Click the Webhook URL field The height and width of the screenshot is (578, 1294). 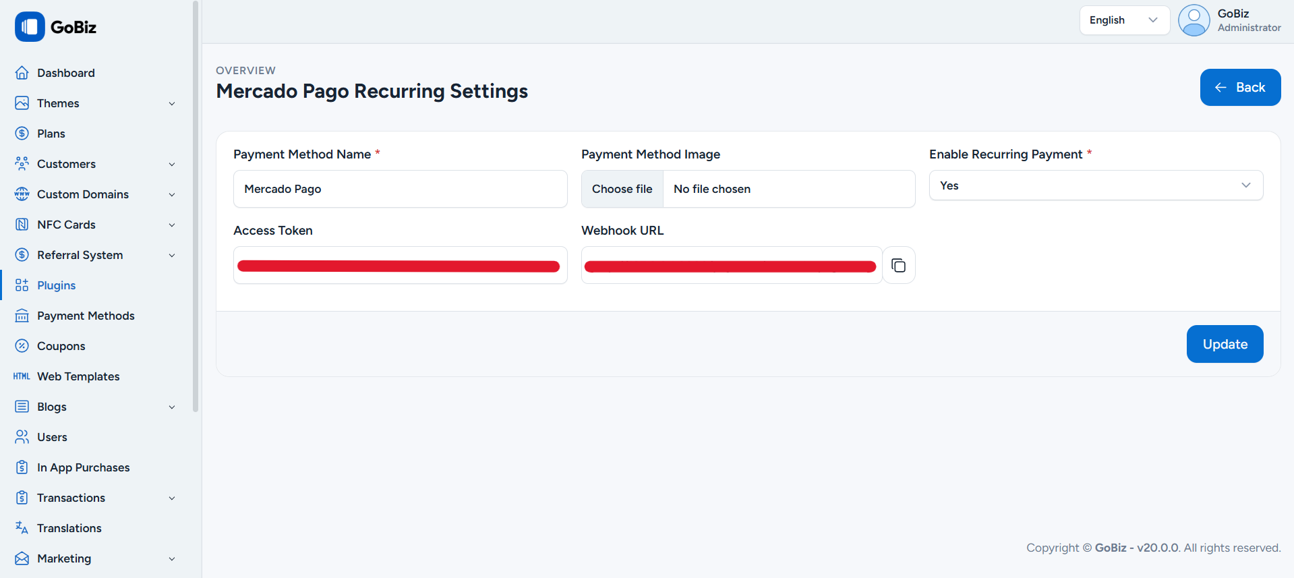(x=732, y=265)
